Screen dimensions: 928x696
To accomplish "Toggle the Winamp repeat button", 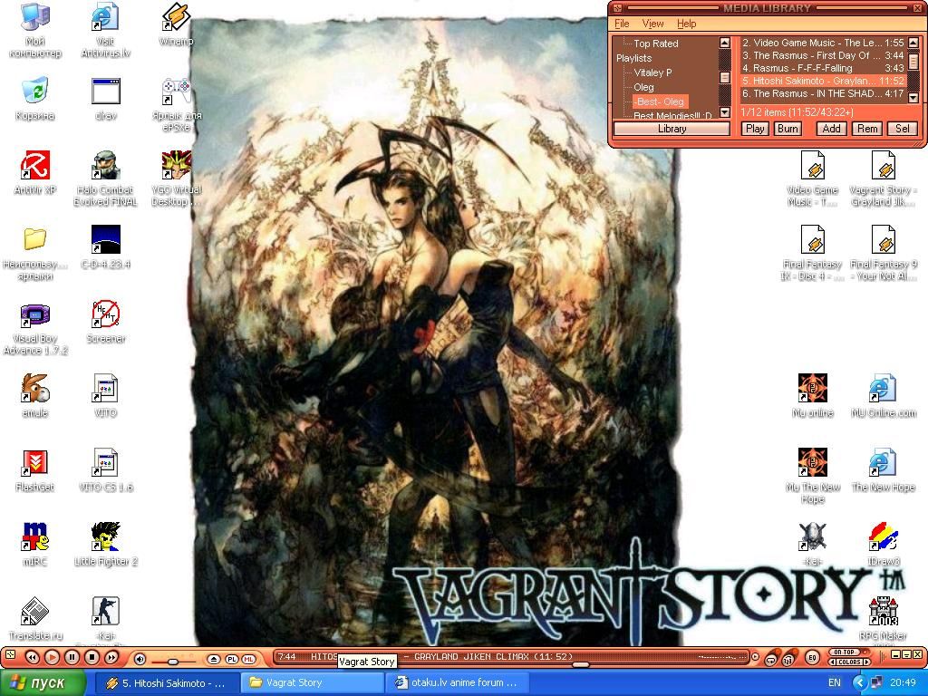I will point(770,659).
